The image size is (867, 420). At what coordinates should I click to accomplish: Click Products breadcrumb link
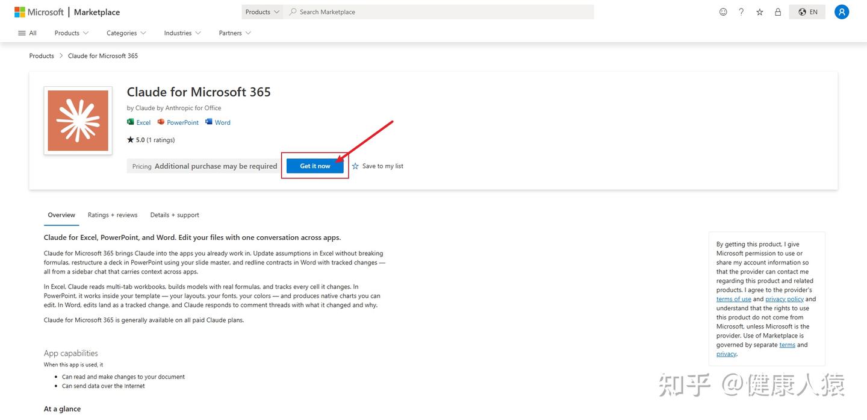(x=42, y=56)
